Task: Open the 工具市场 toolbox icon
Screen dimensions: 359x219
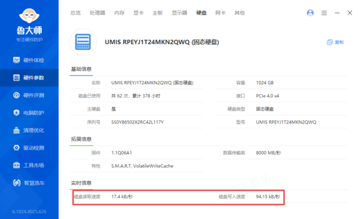Action: [x=16, y=165]
